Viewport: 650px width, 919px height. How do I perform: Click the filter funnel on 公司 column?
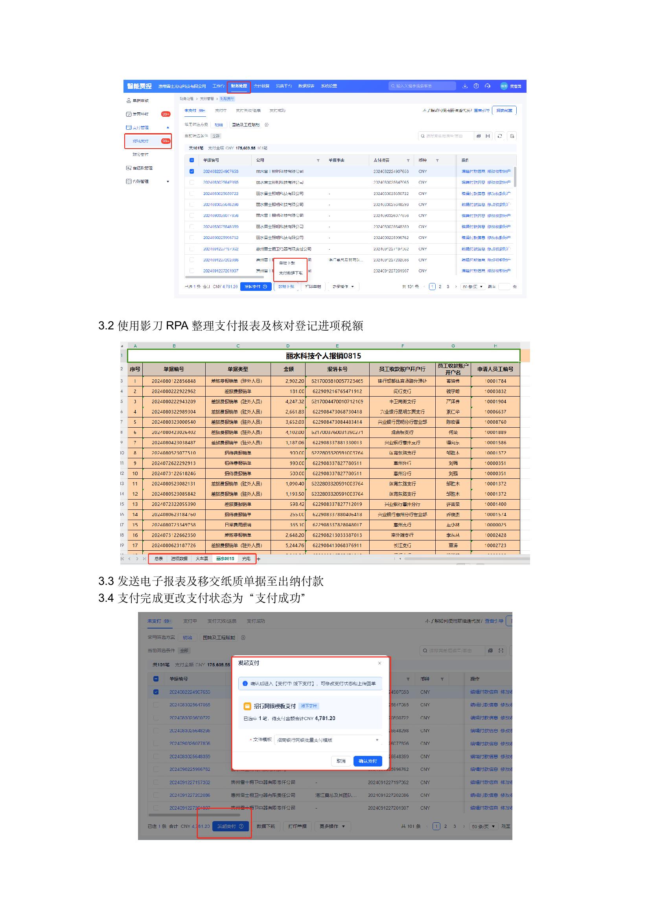click(318, 160)
